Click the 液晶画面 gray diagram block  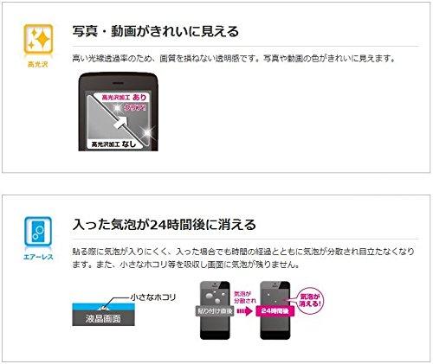tap(103, 318)
